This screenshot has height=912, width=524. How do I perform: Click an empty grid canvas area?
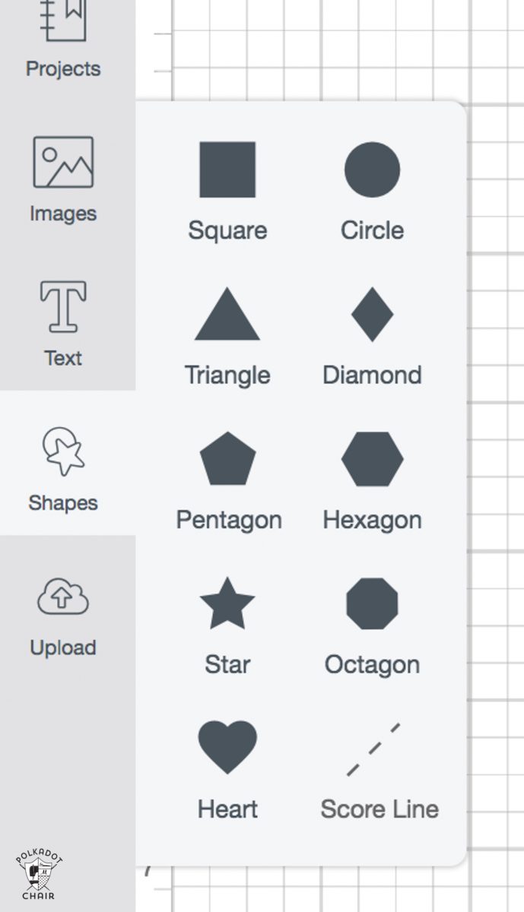[x=494, y=380]
